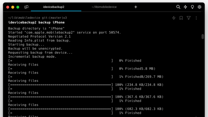Click line 'Reading Info.plist from backup.'
Viewport: 208px width, 117px height.
pos(39,41)
